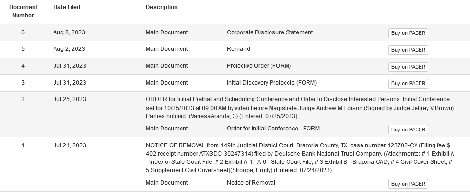The image size is (470, 193).
Task: Select the Corporate Disclosure Statement title
Action: coord(270,32)
